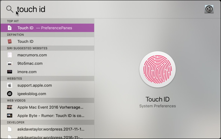Click the Dictionary icon beside Touch ID definition
Image resolution: width=221 pixels, height=139 pixels.
point(10,41)
